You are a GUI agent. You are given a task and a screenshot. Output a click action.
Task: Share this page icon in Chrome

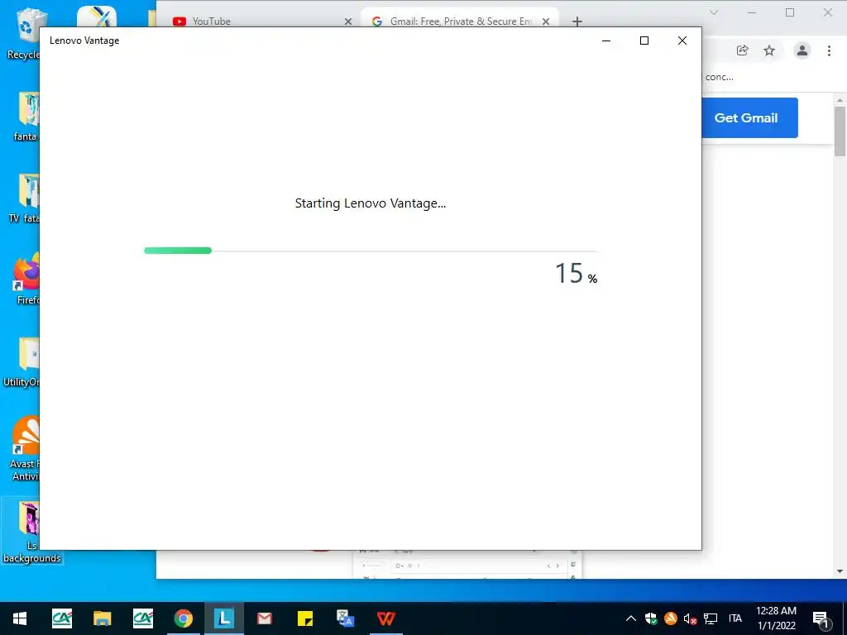pos(742,50)
